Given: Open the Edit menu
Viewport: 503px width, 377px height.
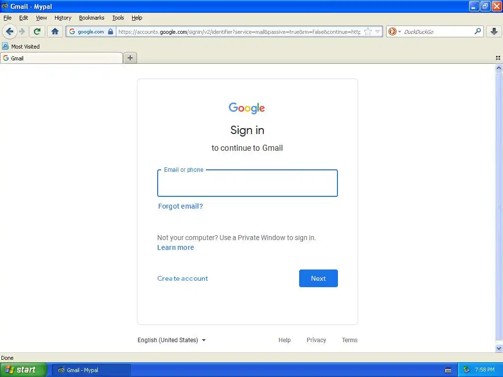Looking at the screenshot, I should coord(24,18).
